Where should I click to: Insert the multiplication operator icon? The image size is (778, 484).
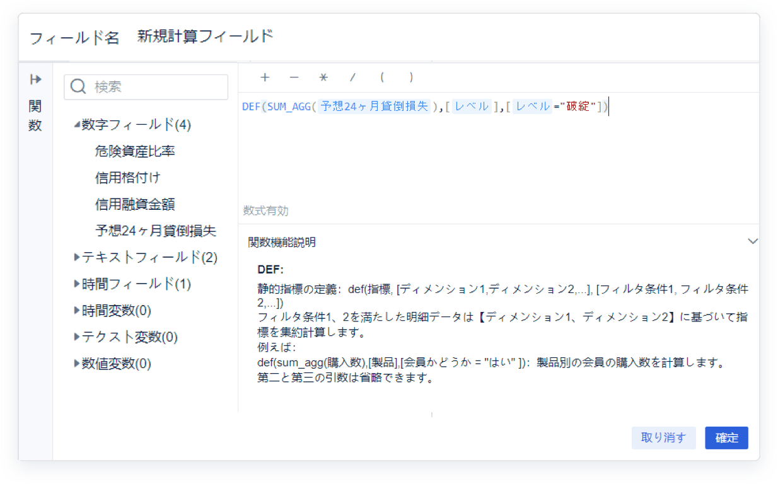coord(323,77)
